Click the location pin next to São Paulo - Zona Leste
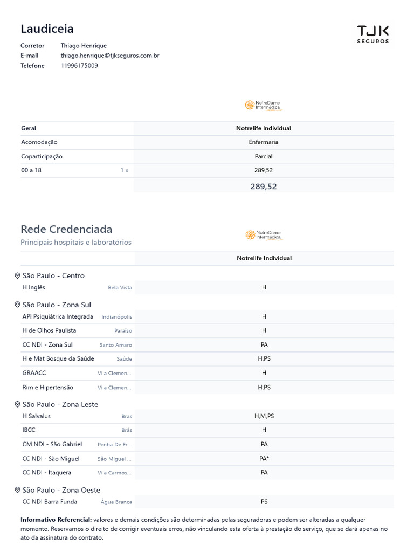This screenshot has width=414, height=552. (17, 404)
